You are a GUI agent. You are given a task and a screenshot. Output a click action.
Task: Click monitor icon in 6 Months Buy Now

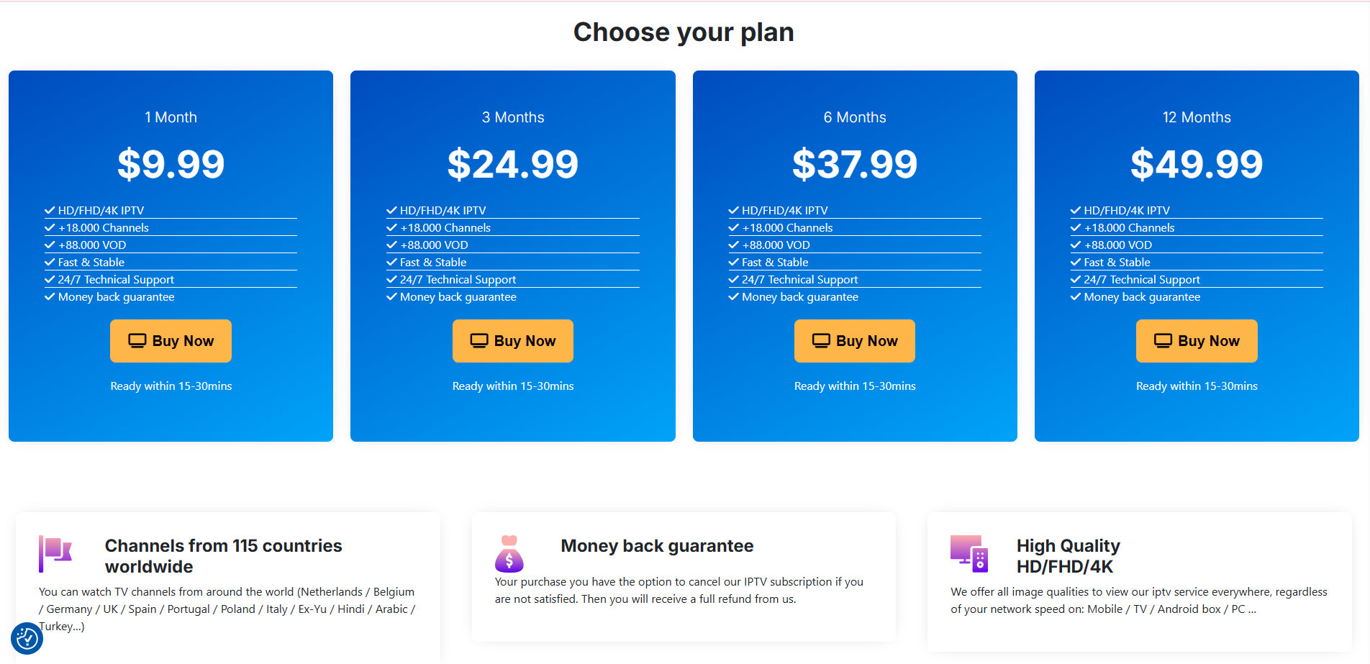coord(821,340)
